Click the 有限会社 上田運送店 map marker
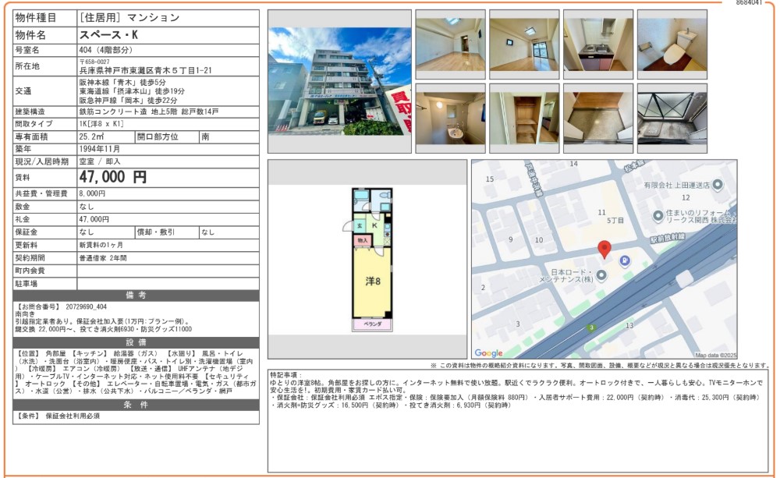This screenshot has width=780, height=478. pyautogui.click(x=717, y=184)
